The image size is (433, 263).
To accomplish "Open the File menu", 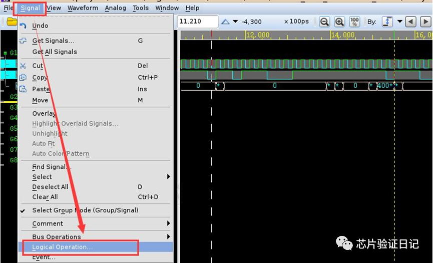I will tap(9, 8).
